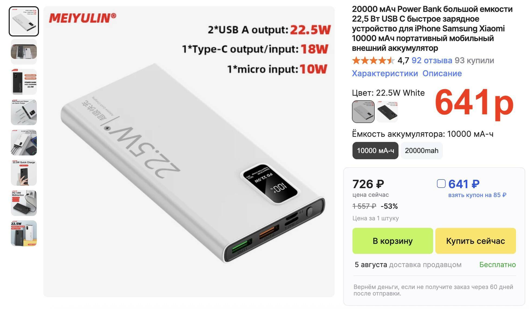Open the '22.5W Quick Charge' thumbnail
This screenshot has height=309, width=529.
click(x=24, y=173)
